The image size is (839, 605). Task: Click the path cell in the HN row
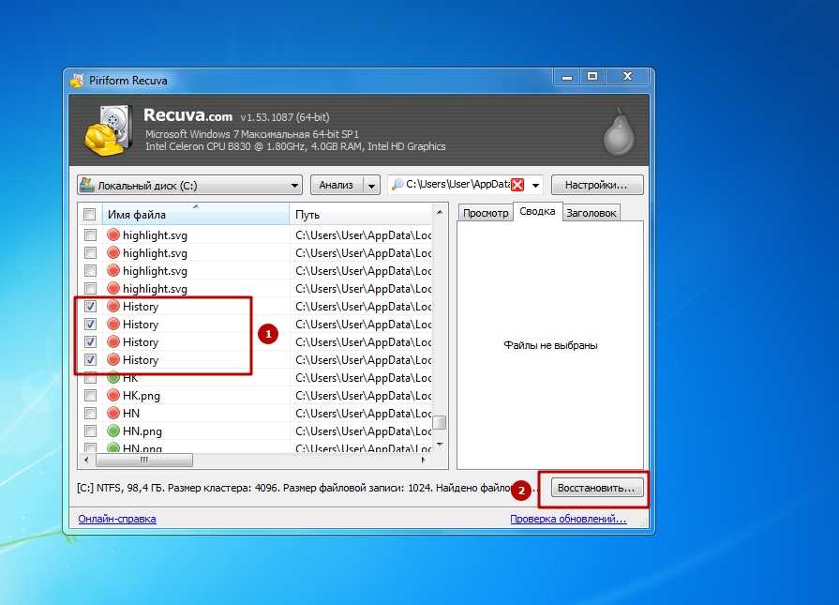363,414
